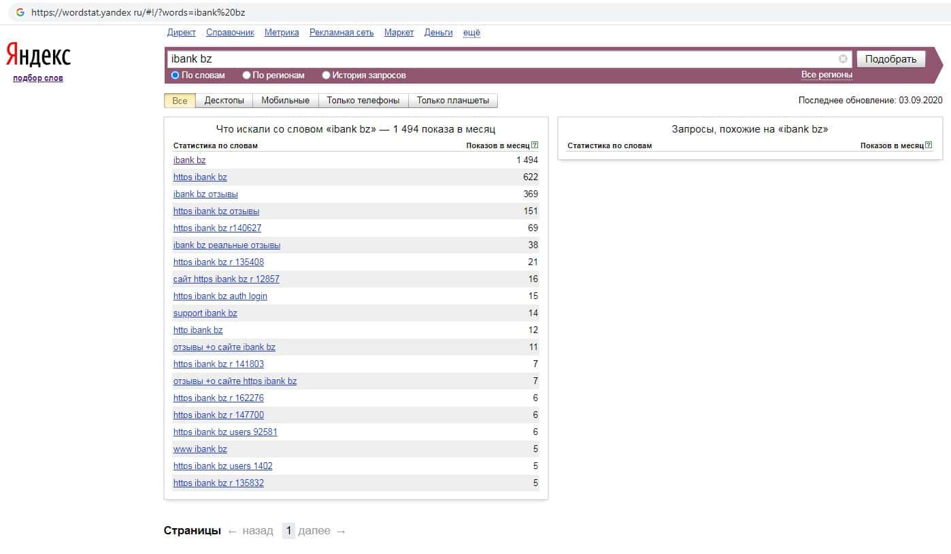Viewport: 951px width, 554px height.
Task: Clear the search field with the X icon
Action: pyautogui.click(x=843, y=59)
